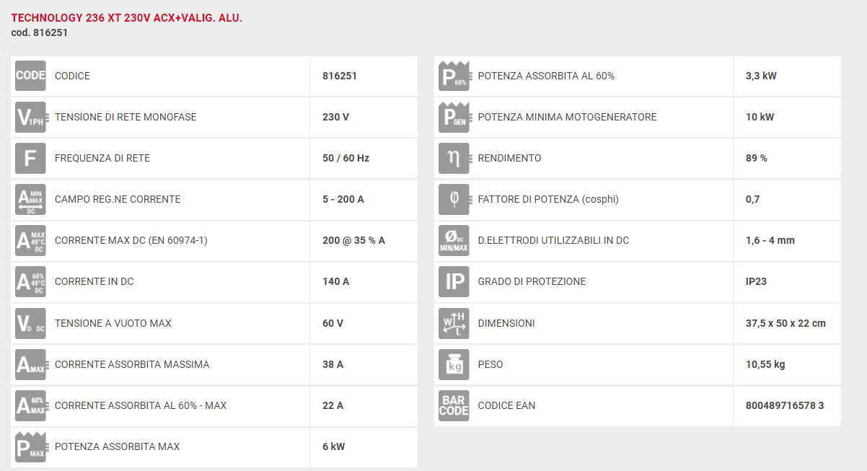Select the 89 % value

(757, 158)
